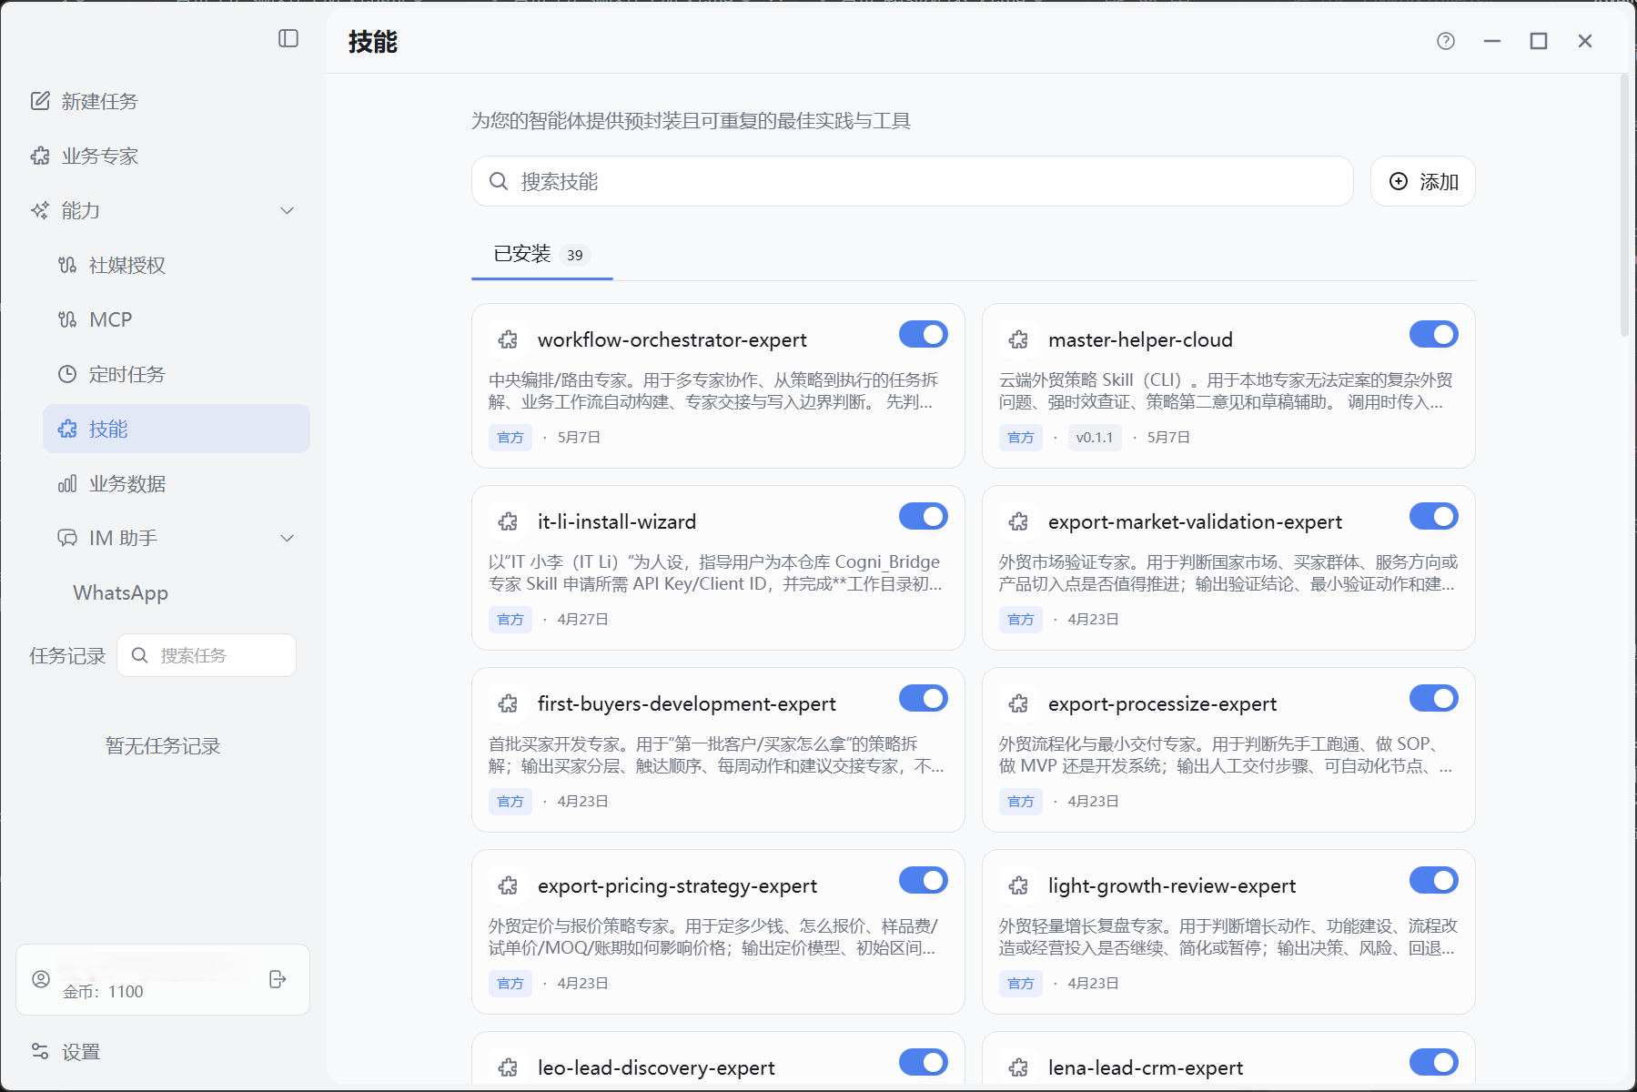Click the 39 installed count badge
Viewport: 1637px width, 1092px height.
point(575,255)
